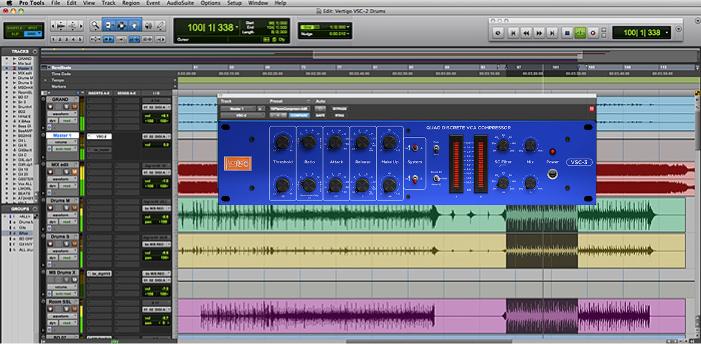The width and height of the screenshot is (701, 344).
Task: Open Grid mode dropdown arrow
Action: [40, 34]
